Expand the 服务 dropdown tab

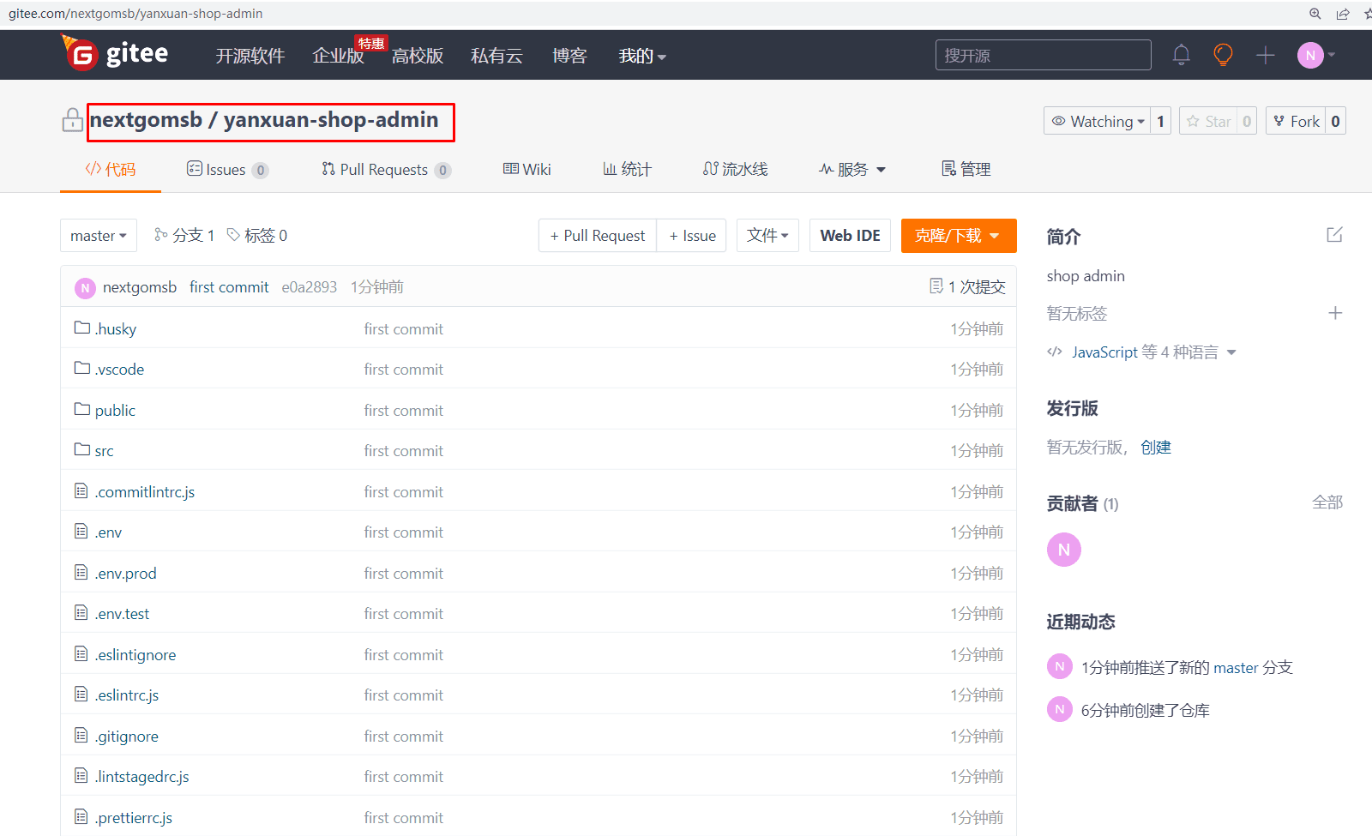pyautogui.click(x=852, y=169)
